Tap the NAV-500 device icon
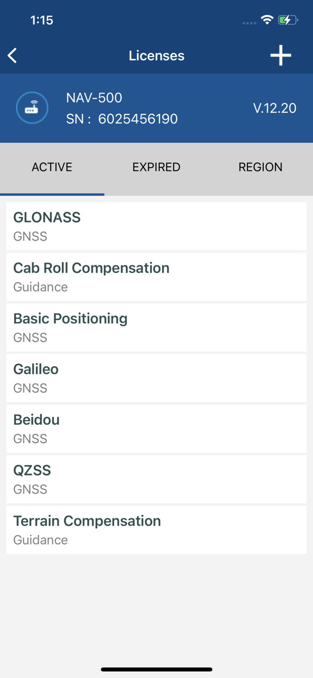The height and width of the screenshot is (678, 313). tap(32, 108)
